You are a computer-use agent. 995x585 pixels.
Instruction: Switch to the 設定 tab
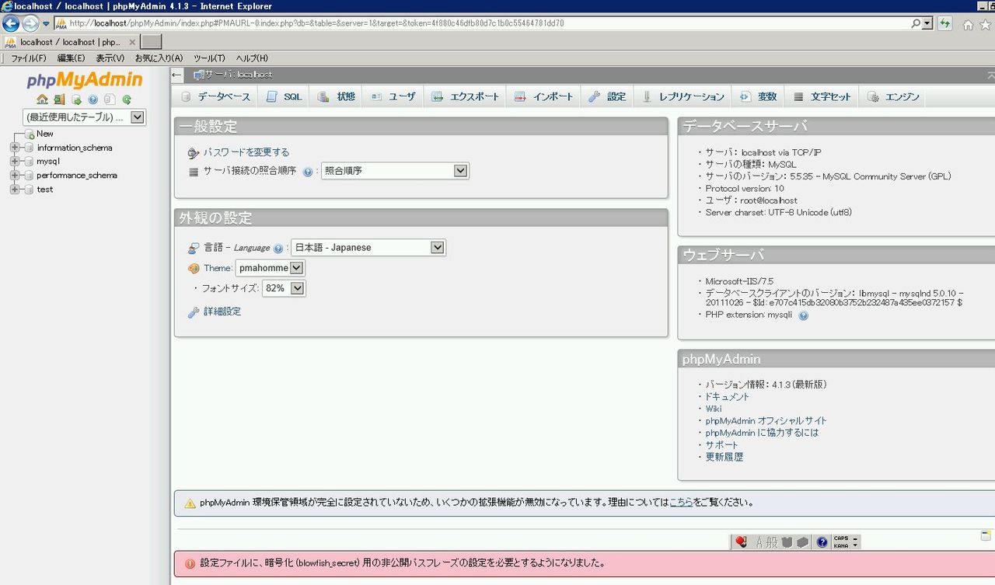[607, 96]
